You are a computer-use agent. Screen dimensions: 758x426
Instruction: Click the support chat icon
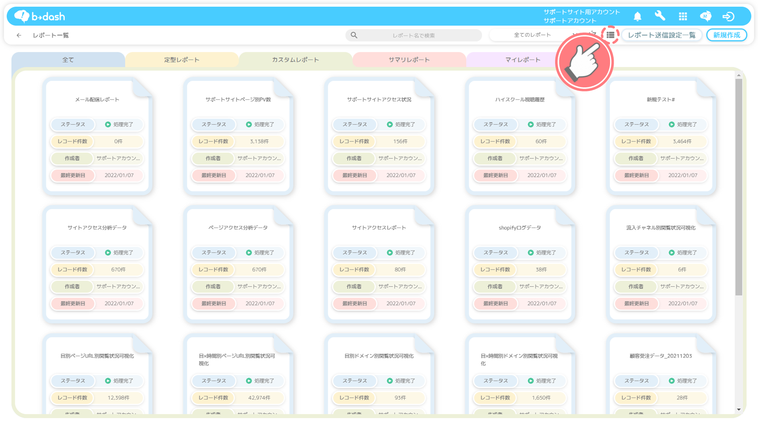tap(705, 16)
